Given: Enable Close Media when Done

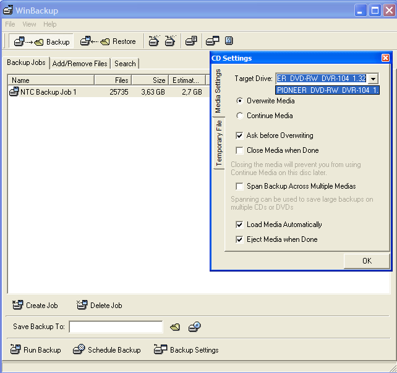Looking at the screenshot, I should 240,150.
